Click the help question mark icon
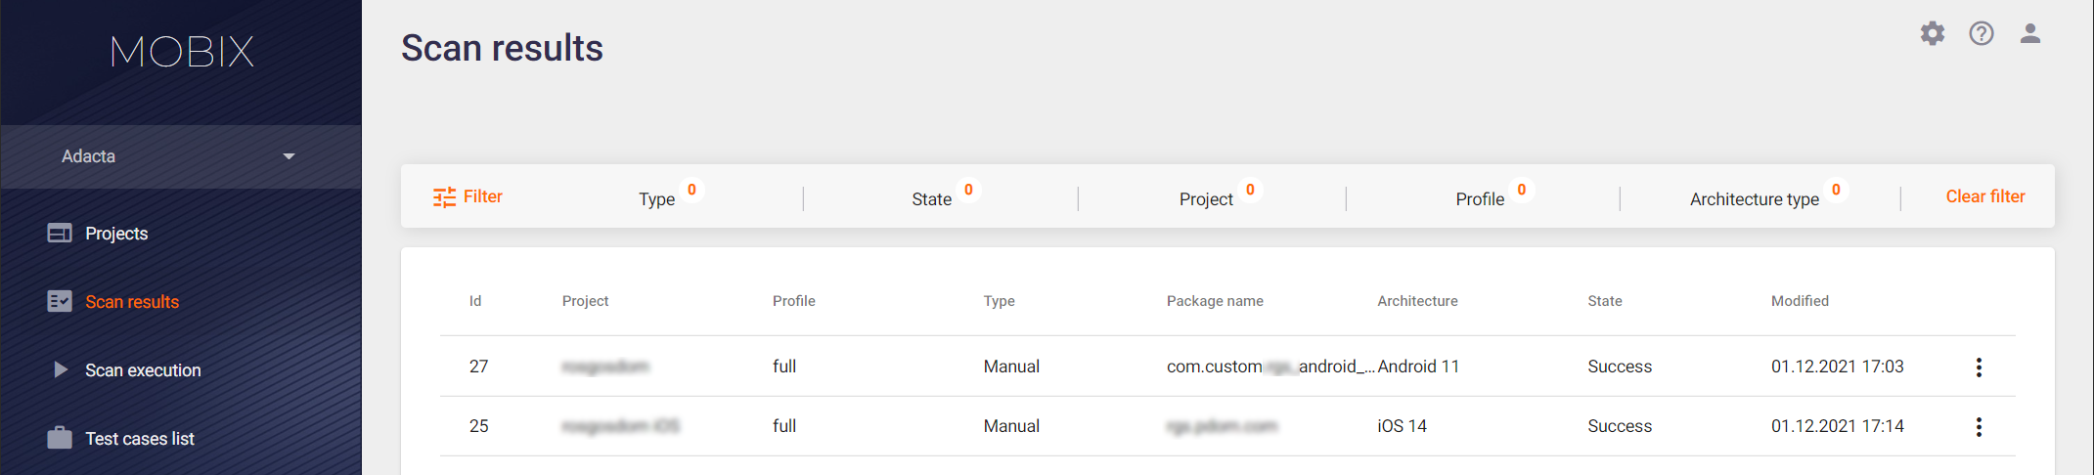The width and height of the screenshot is (2094, 475). pyautogui.click(x=1982, y=34)
